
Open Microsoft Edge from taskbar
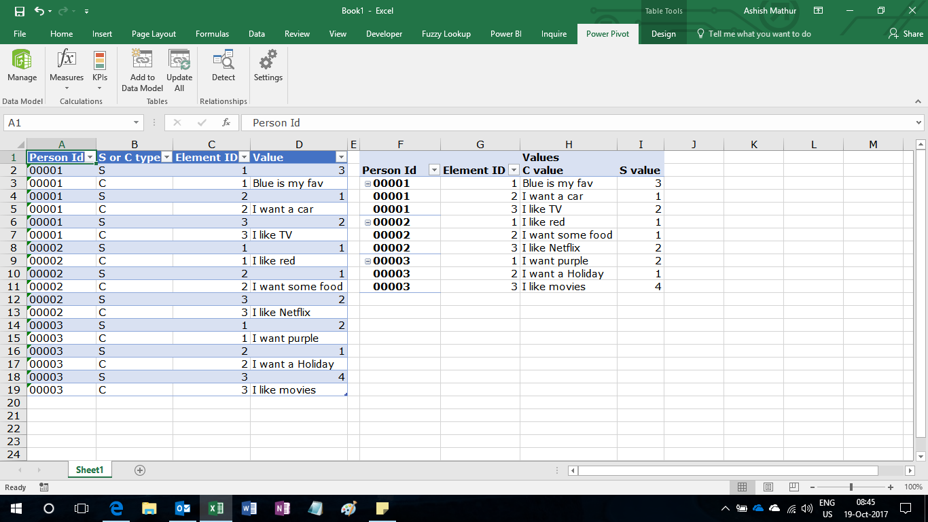click(116, 508)
